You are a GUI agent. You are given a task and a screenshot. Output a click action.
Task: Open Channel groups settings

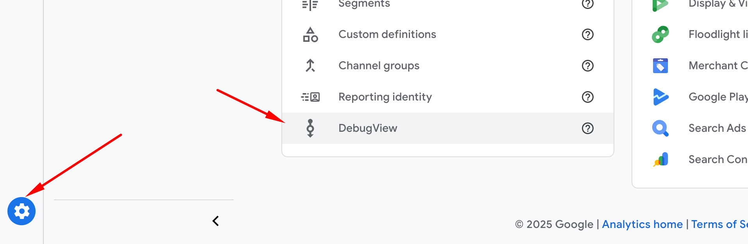point(379,66)
